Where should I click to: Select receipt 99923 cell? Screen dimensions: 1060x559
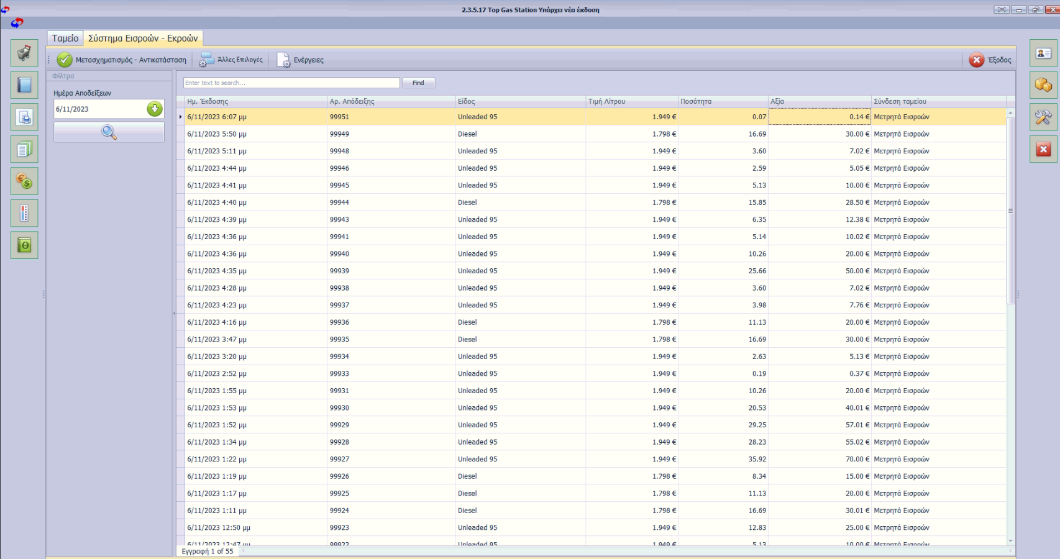coord(391,528)
